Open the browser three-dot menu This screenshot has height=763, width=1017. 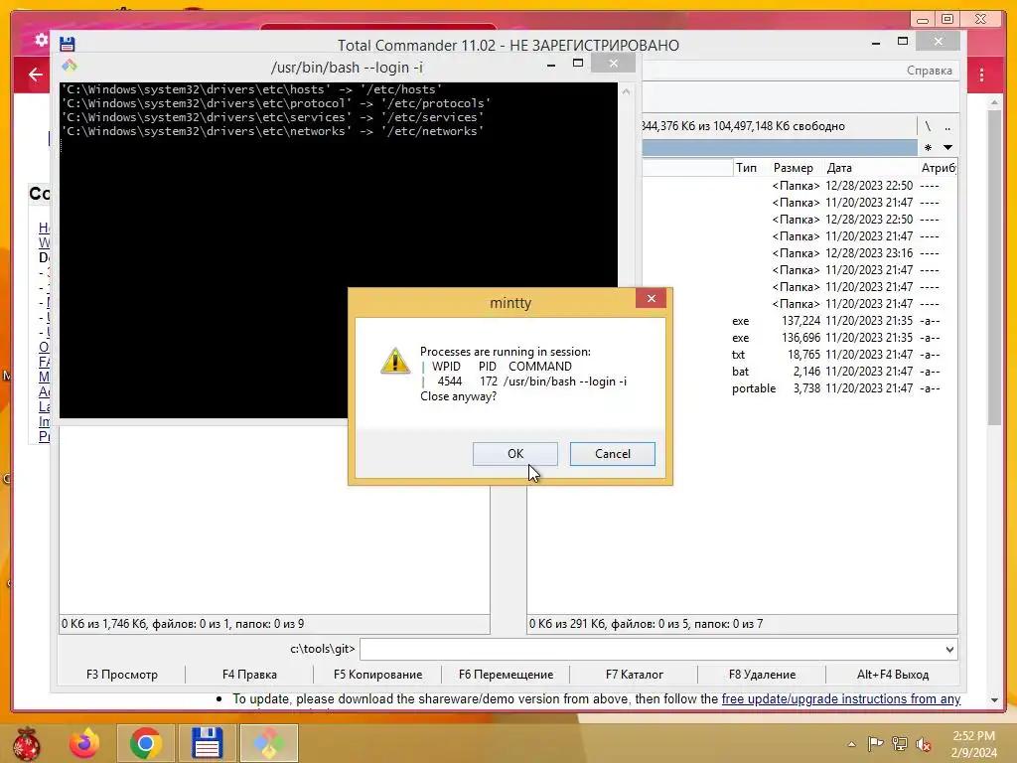[x=981, y=75]
